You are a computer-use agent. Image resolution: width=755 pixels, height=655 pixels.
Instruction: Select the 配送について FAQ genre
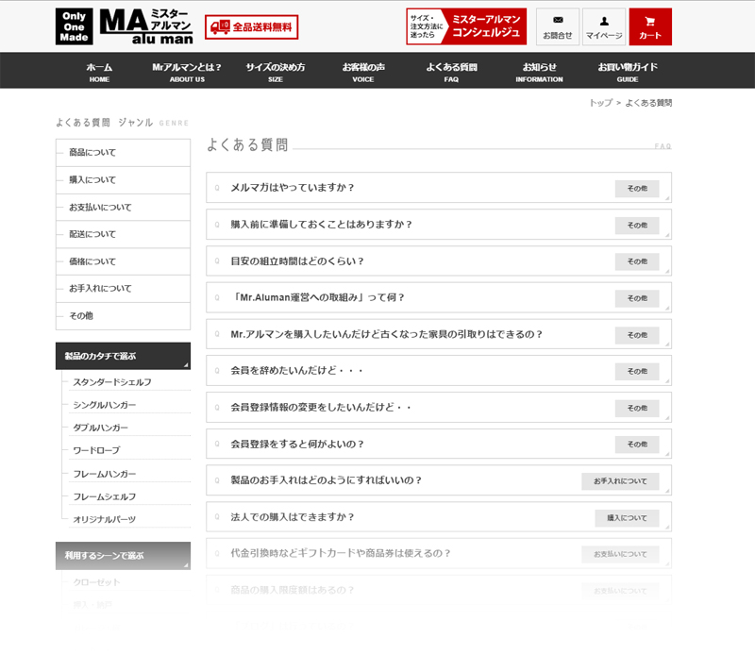(x=92, y=234)
